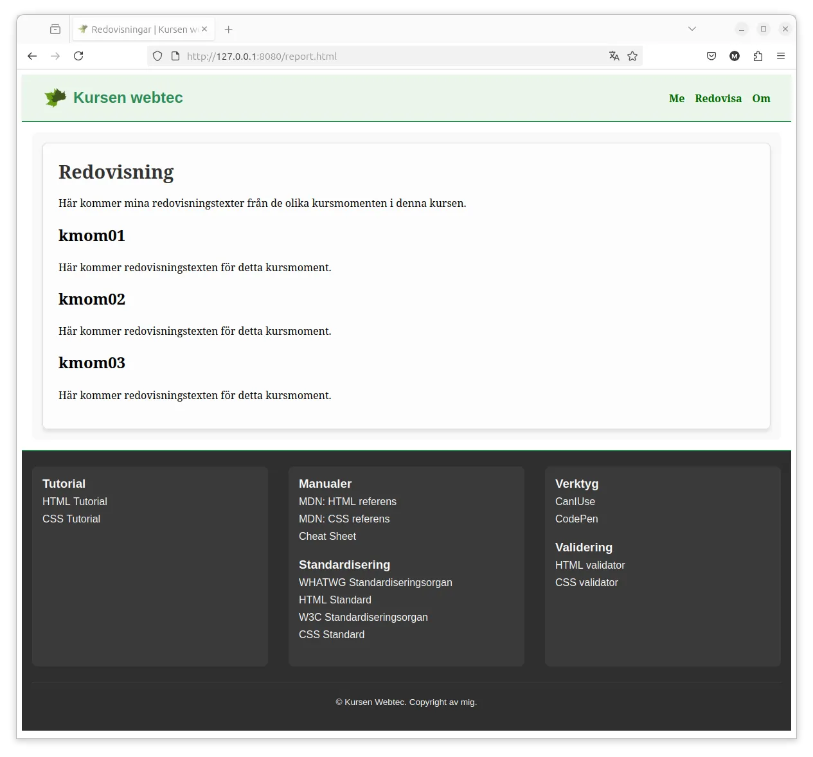Image resolution: width=813 pixels, height=757 pixels.
Task: Open the Me navigation item
Action: click(677, 98)
